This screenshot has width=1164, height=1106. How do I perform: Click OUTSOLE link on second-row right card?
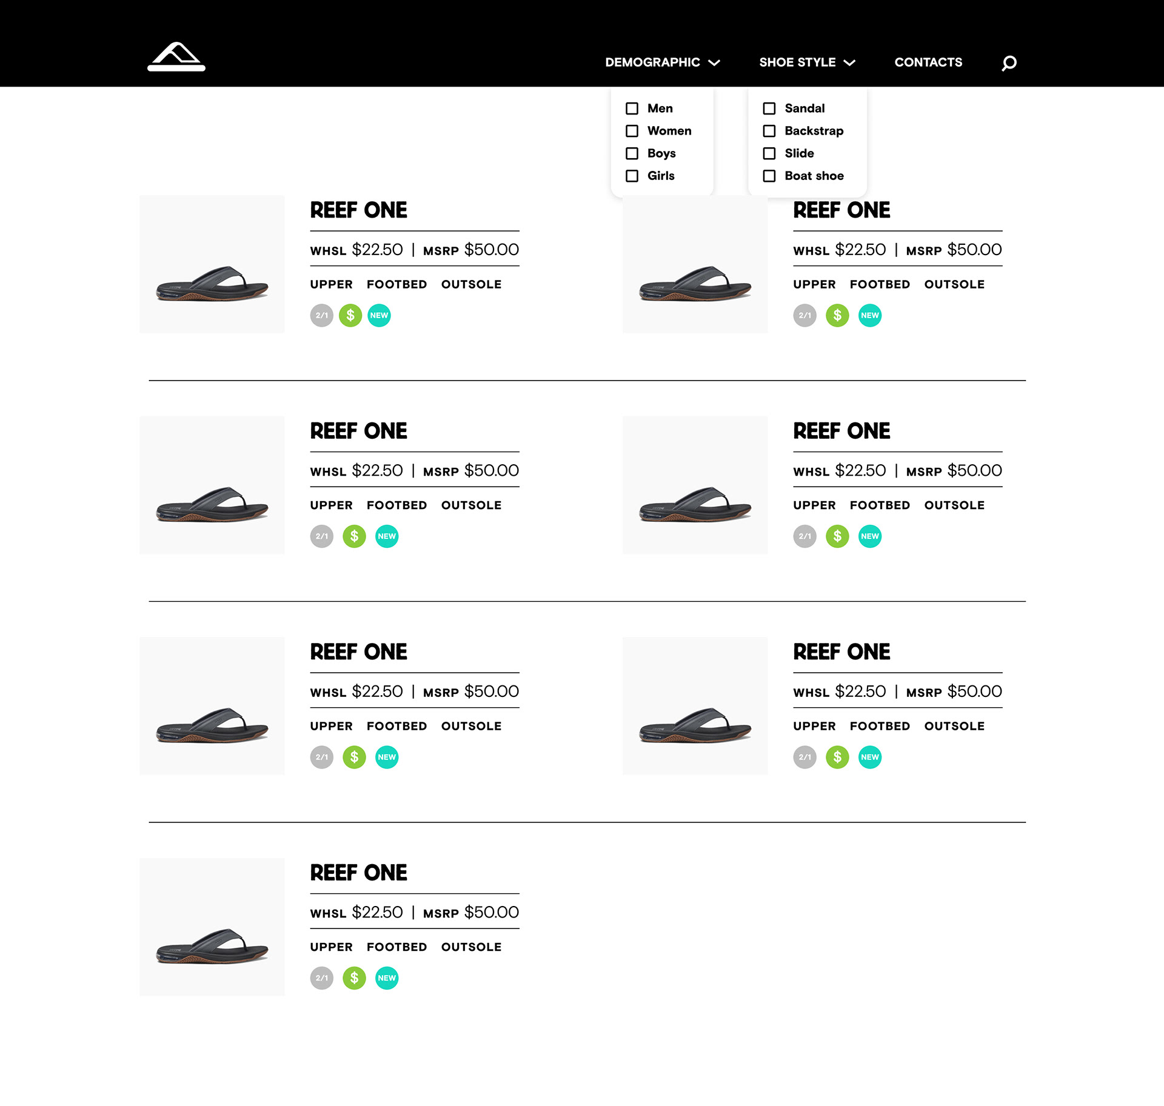[954, 505]
